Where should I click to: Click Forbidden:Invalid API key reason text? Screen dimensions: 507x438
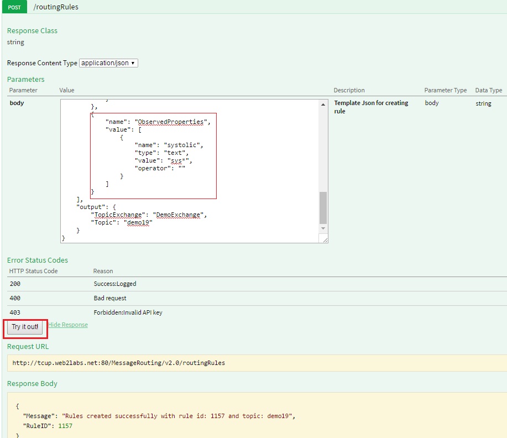tap(128, 312)
